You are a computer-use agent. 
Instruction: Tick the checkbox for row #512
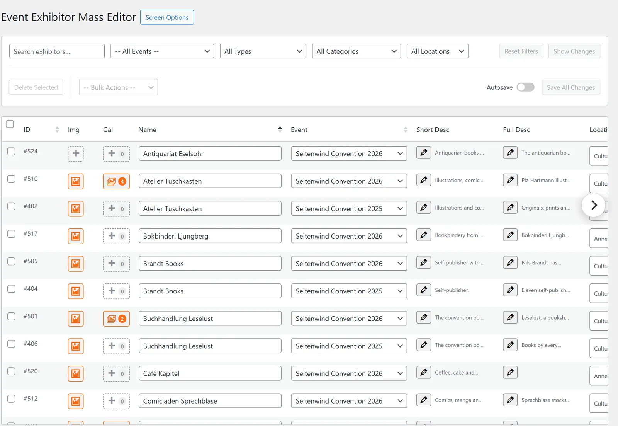click(12, 399)
